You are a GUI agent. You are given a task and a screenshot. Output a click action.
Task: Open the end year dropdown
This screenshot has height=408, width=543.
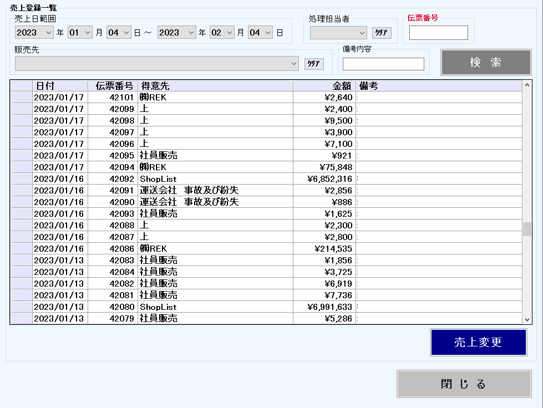[x=176, y=33]
